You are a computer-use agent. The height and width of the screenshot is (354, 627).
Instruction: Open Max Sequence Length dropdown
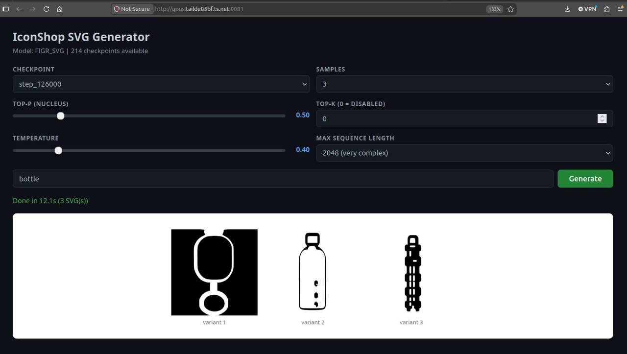tap(464, 153)
